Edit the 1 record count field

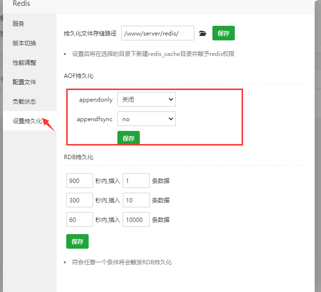tap(136, 181)
